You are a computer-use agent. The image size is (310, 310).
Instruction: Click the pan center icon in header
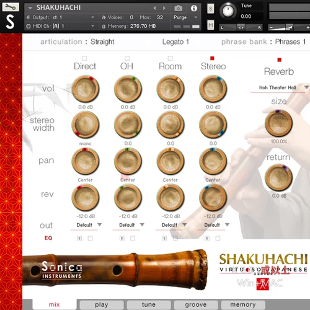click(x=241, y=27)
